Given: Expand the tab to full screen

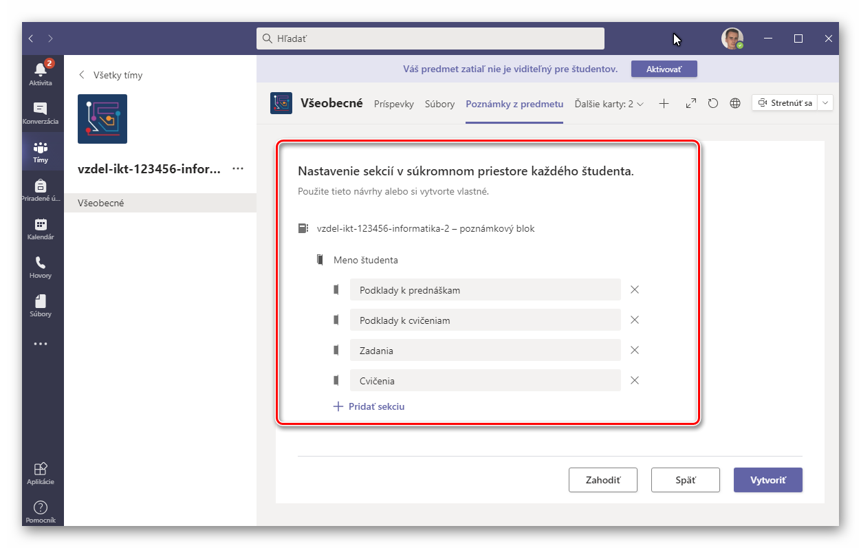Looking at the screenshot, I should [x=691, y=103].
